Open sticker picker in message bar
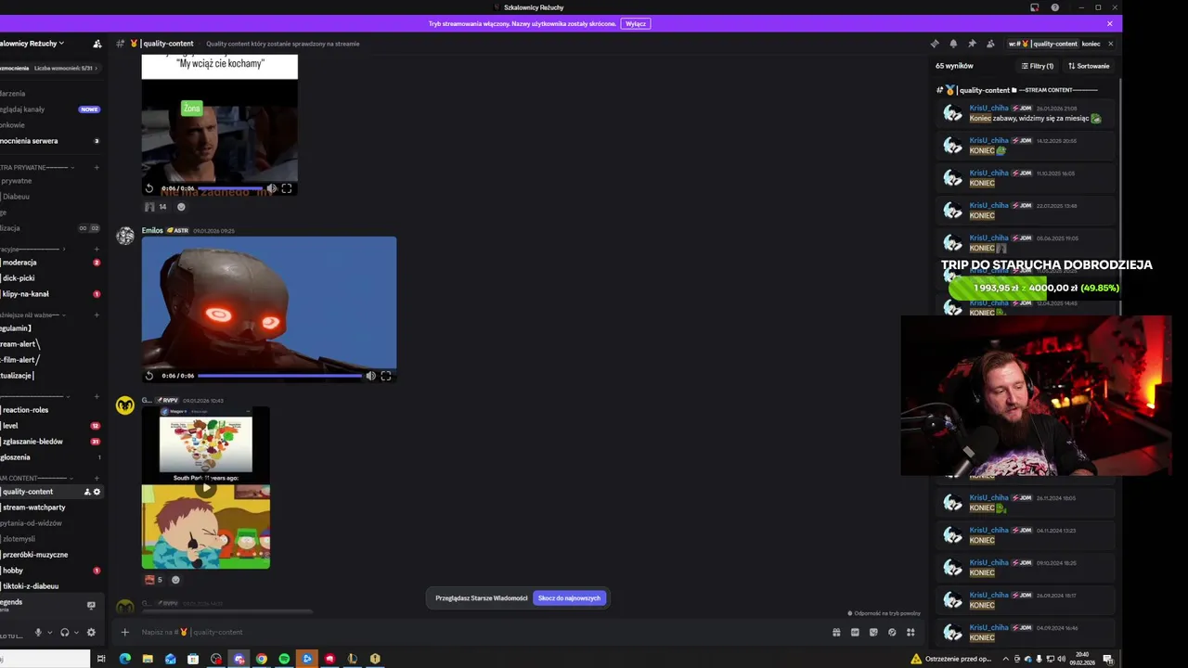The image size is (1188, 668). click(x=873, y=632)
